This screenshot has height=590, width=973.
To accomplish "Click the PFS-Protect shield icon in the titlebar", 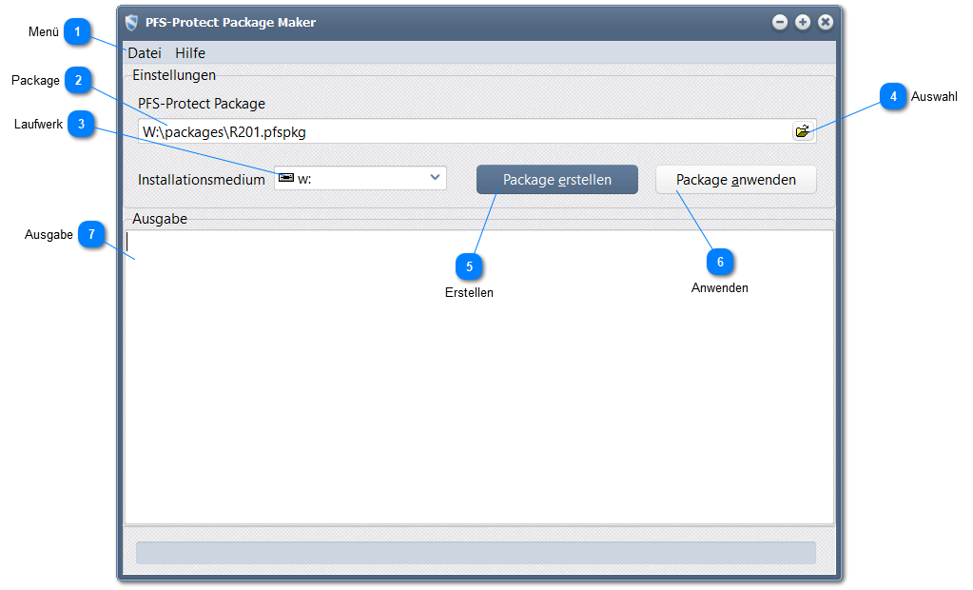I will [133, 21].
